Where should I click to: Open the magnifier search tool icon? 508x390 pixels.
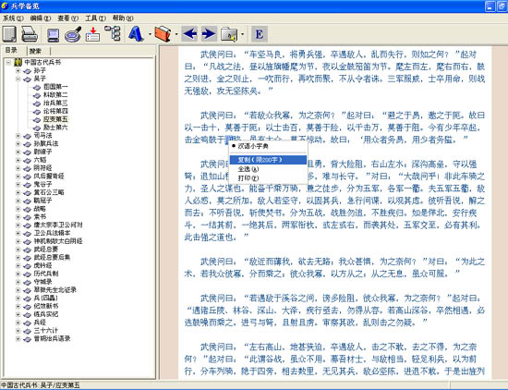[73, 34]
